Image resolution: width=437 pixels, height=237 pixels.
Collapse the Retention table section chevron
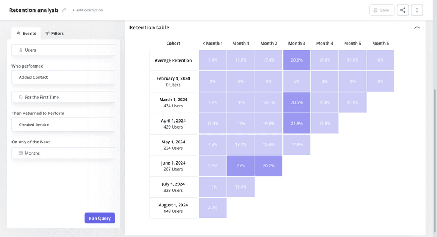click(417, 28)
